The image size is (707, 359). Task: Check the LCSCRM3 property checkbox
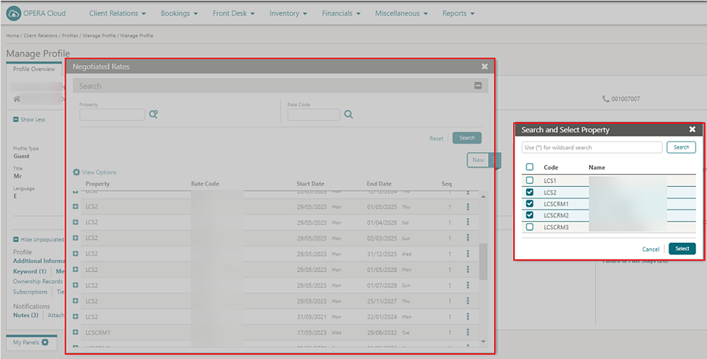coord(530,227)
